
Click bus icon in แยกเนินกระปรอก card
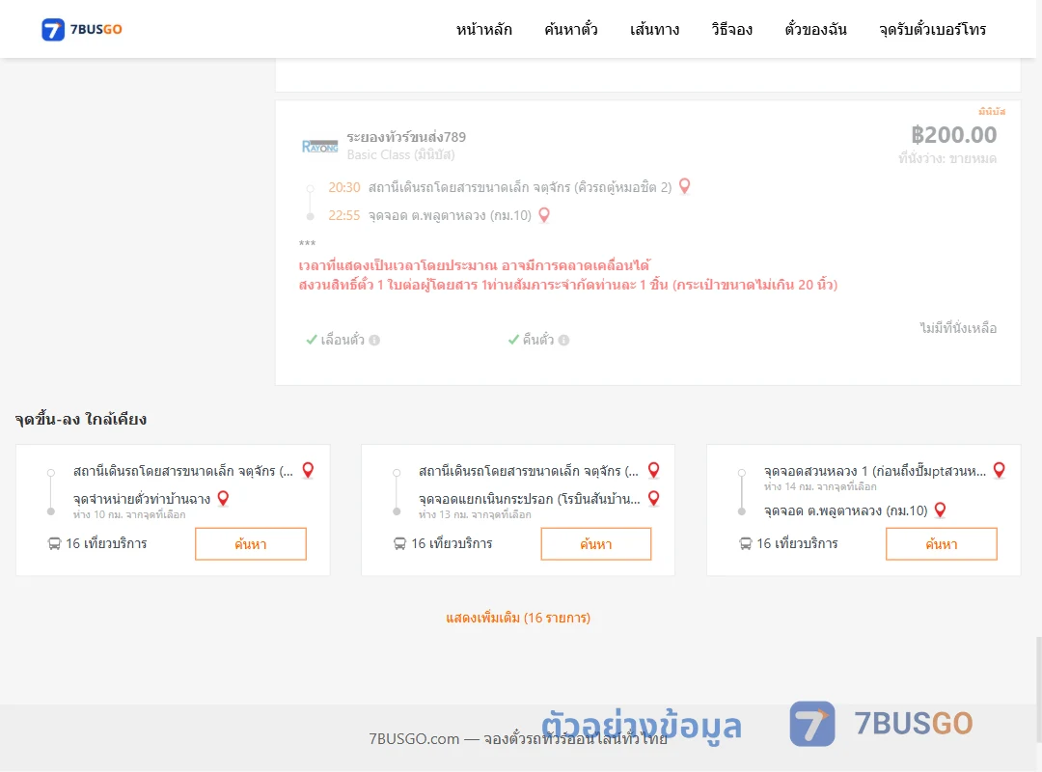point(399,544)
